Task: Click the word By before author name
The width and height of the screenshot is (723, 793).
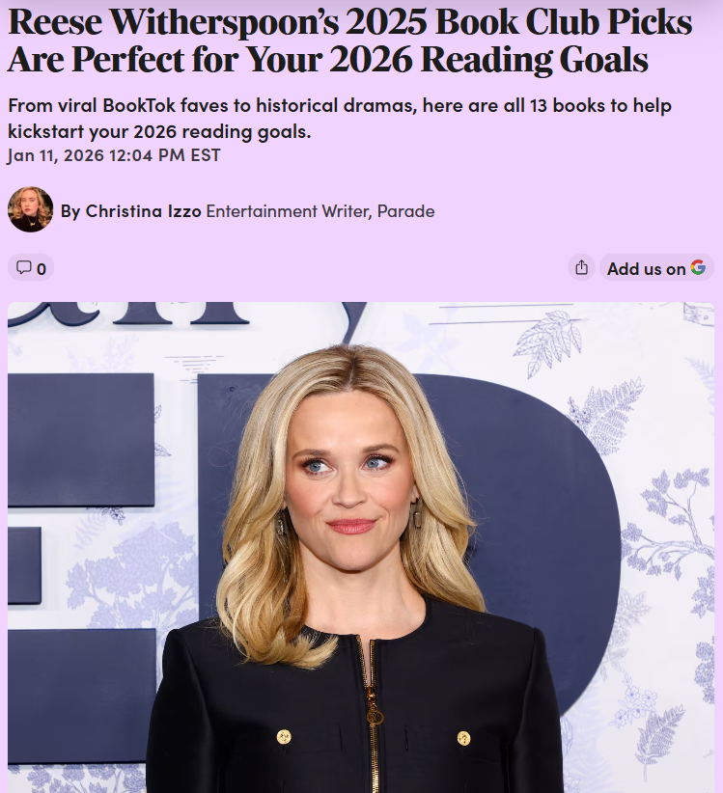Action: point(70,211)
